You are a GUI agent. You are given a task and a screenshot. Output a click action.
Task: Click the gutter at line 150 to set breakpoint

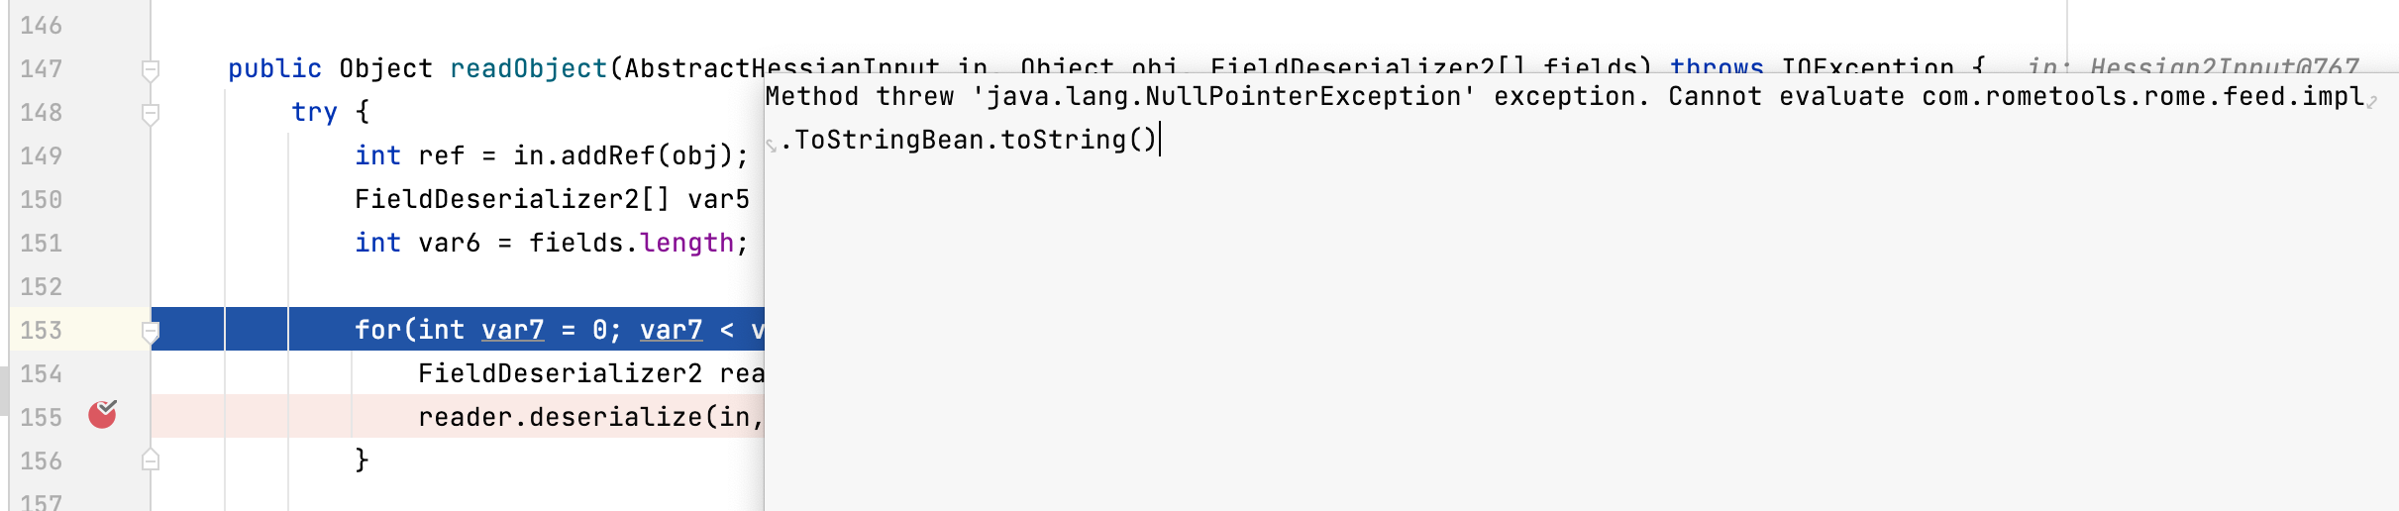[x=102, y=199]
